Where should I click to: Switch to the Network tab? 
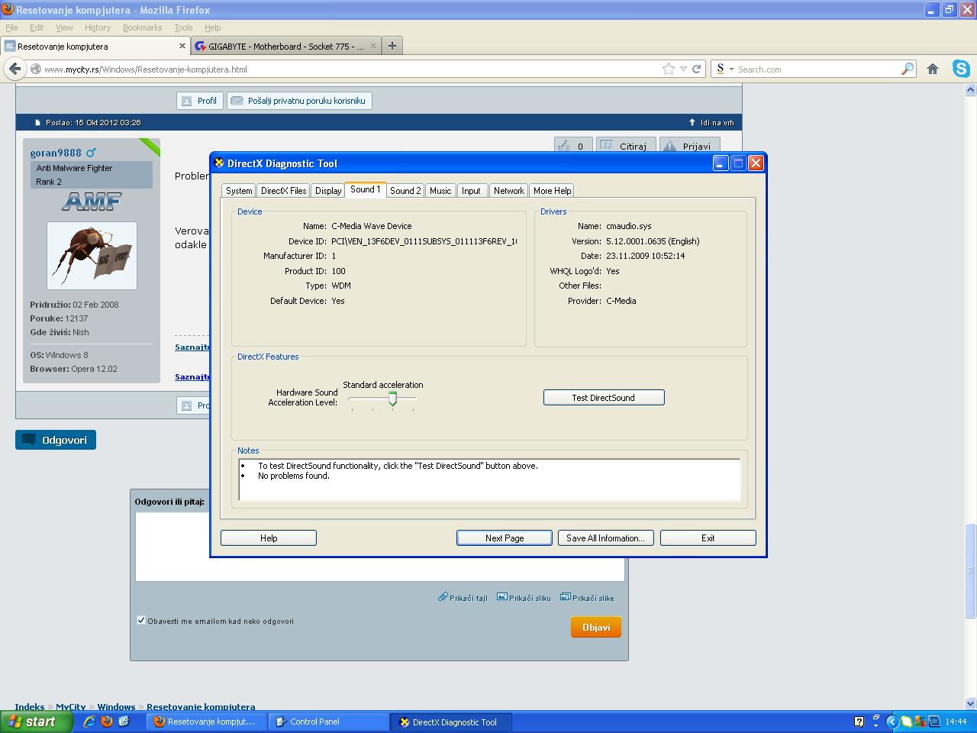point(508,191)
